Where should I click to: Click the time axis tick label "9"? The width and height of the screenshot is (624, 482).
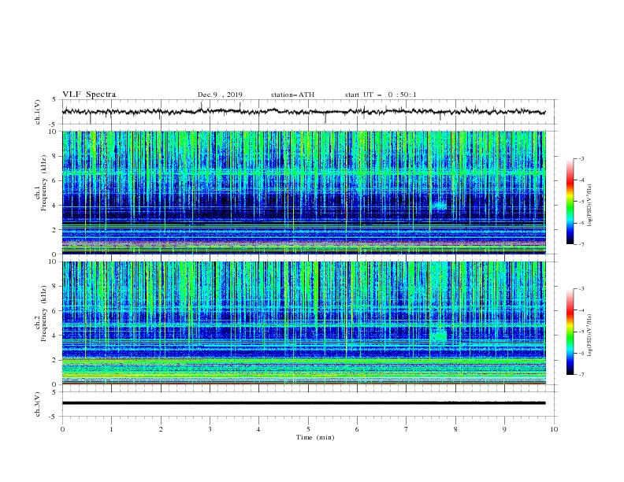504,429
